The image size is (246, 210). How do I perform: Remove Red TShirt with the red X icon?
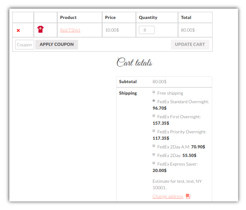tap(18, 30)
